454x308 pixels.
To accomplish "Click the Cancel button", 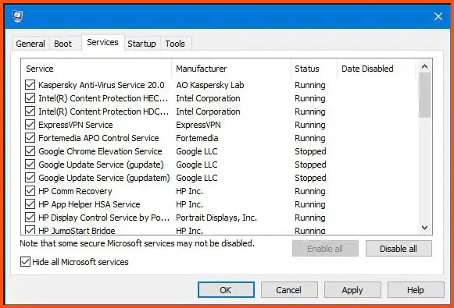I will 289,290.
